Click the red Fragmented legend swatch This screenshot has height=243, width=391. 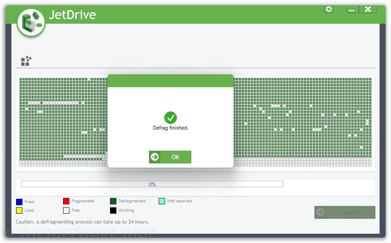pos(66,201)
